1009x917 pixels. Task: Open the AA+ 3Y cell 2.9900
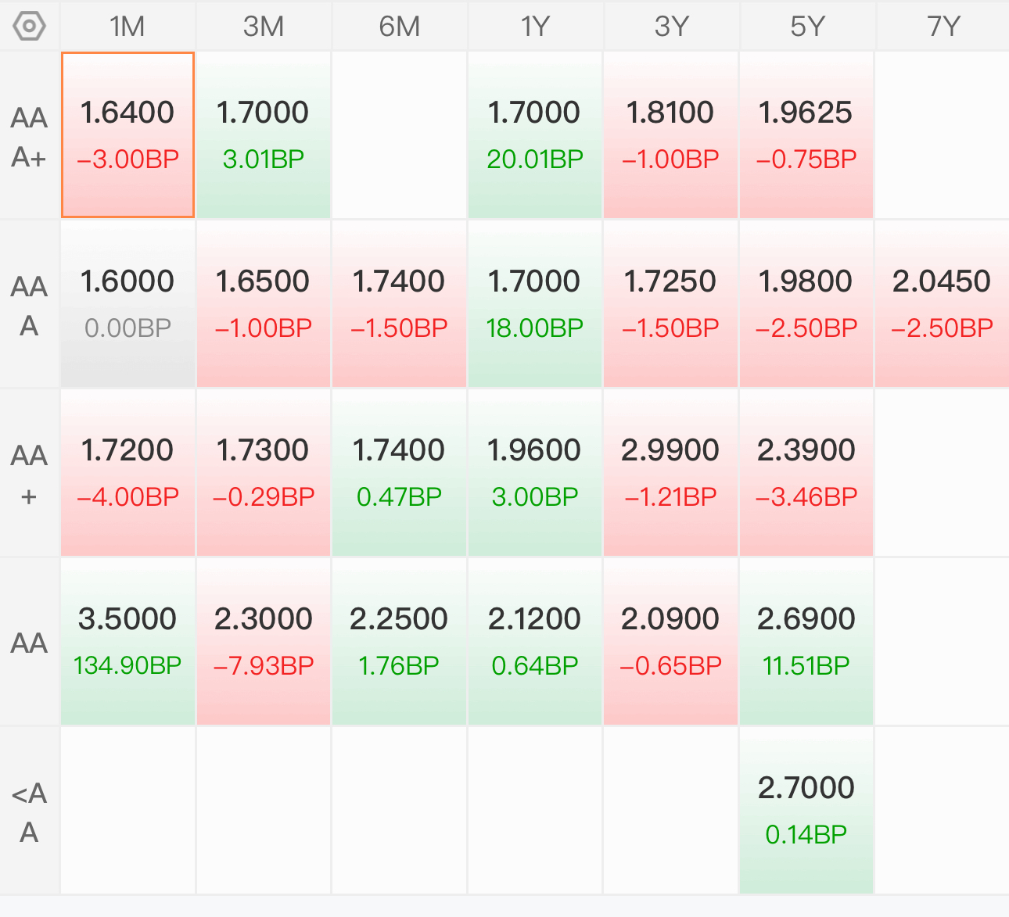[670, 473]
